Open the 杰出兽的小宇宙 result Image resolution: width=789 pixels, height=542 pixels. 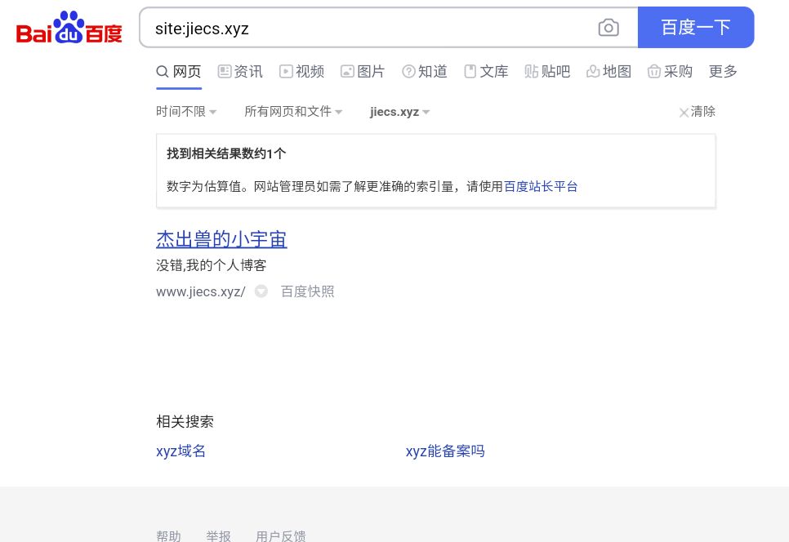pos(221,239)
